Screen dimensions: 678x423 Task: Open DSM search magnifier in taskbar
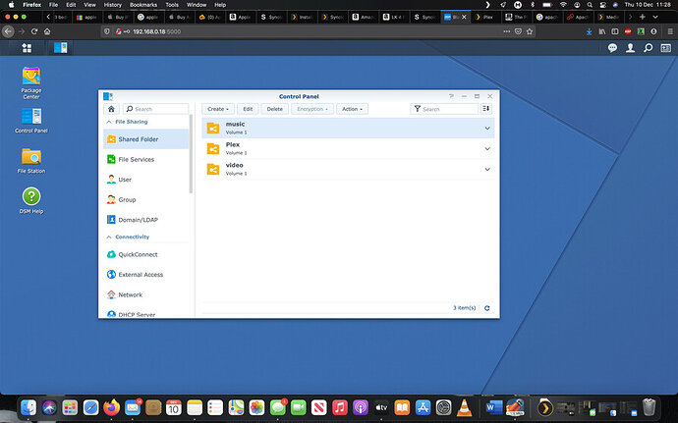pos(649,48)
